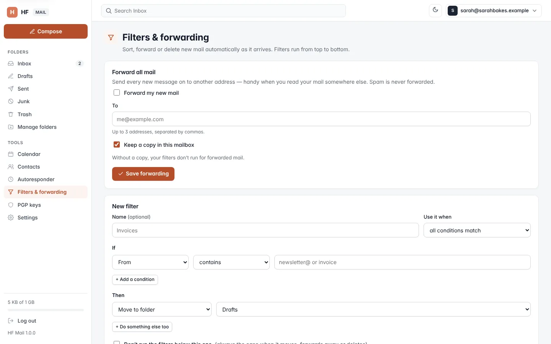The width and height of the screenshot is (551, 344).
Task: Expand the sarah@sarahbakes.example account menu
Action: pyautogui.click(x=494, y=11)
